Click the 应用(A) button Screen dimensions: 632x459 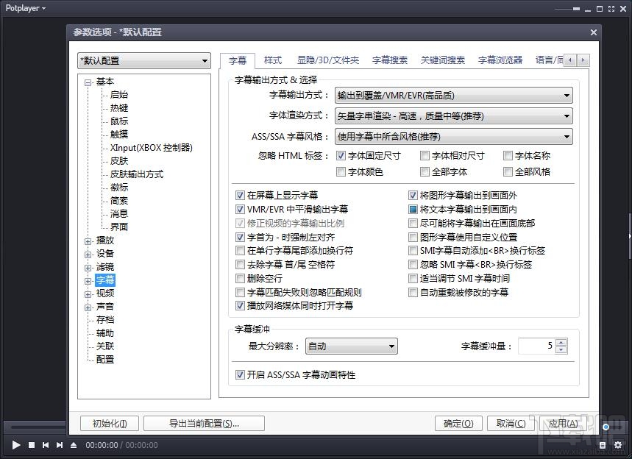(561, 423)
